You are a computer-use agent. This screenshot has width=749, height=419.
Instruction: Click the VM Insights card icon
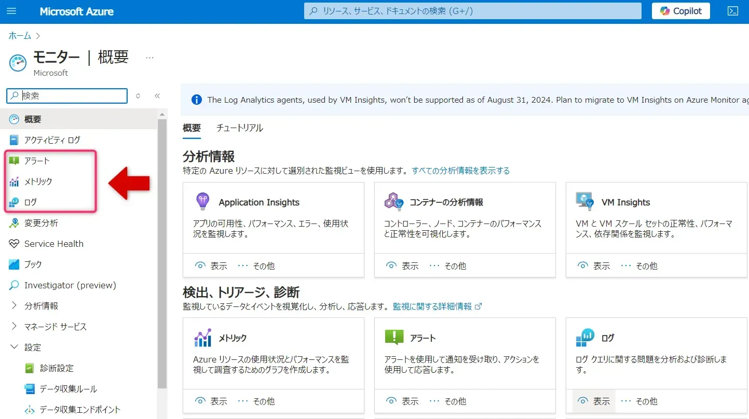point(584,201)
